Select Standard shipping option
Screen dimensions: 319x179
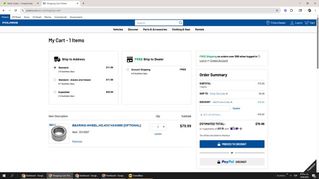click(55, 68)
